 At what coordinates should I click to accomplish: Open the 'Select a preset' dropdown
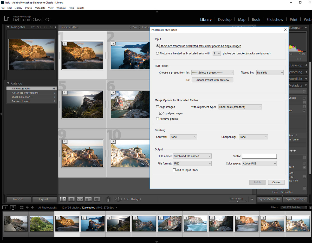coord(212,72)
